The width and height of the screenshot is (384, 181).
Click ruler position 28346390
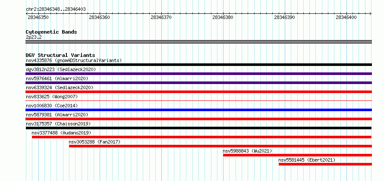tap(285, 17)
